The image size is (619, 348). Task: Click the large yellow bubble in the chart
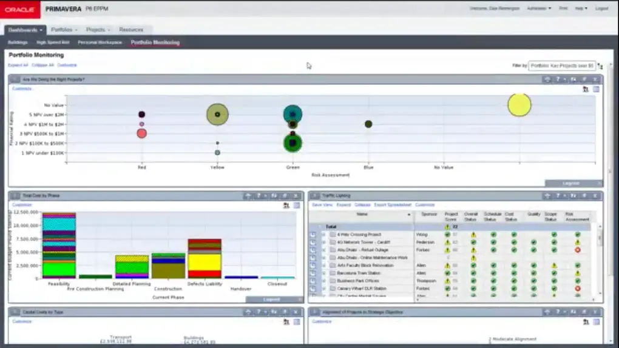519,105
